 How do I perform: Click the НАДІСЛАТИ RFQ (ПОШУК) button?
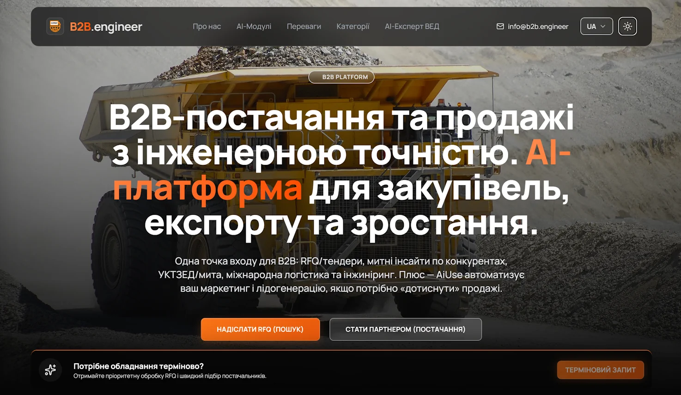click(x=260, y=329)
